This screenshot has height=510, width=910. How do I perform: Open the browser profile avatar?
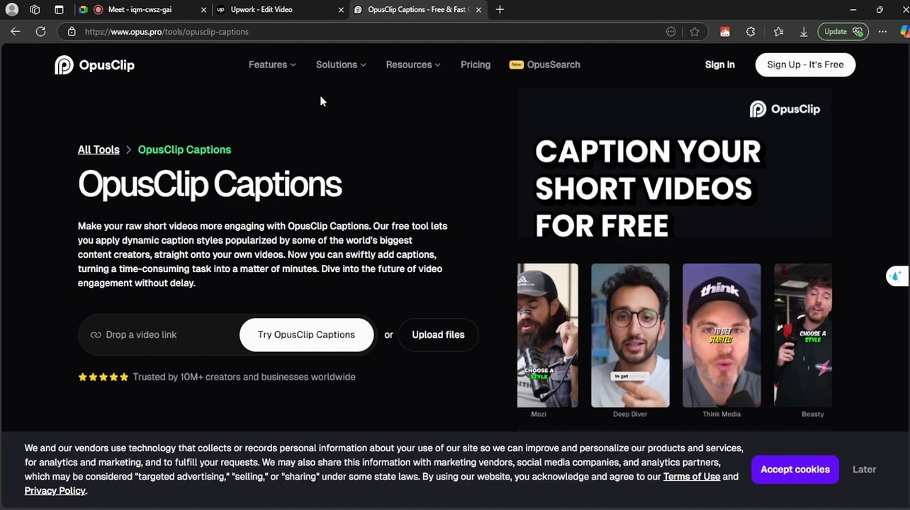pyautogui.click(x=11, y=10)
